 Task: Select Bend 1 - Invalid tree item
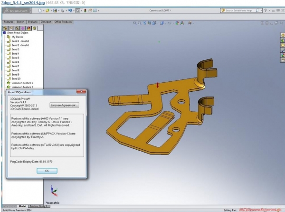click(20, 41)
